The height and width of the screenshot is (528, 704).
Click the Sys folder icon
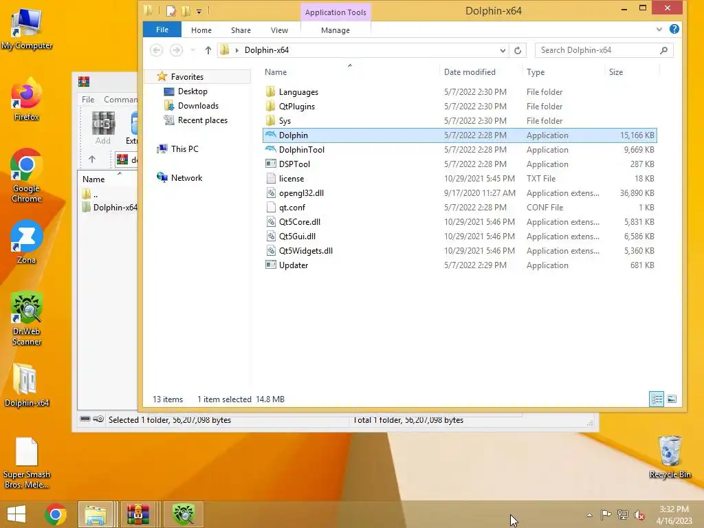coord(270,121)
